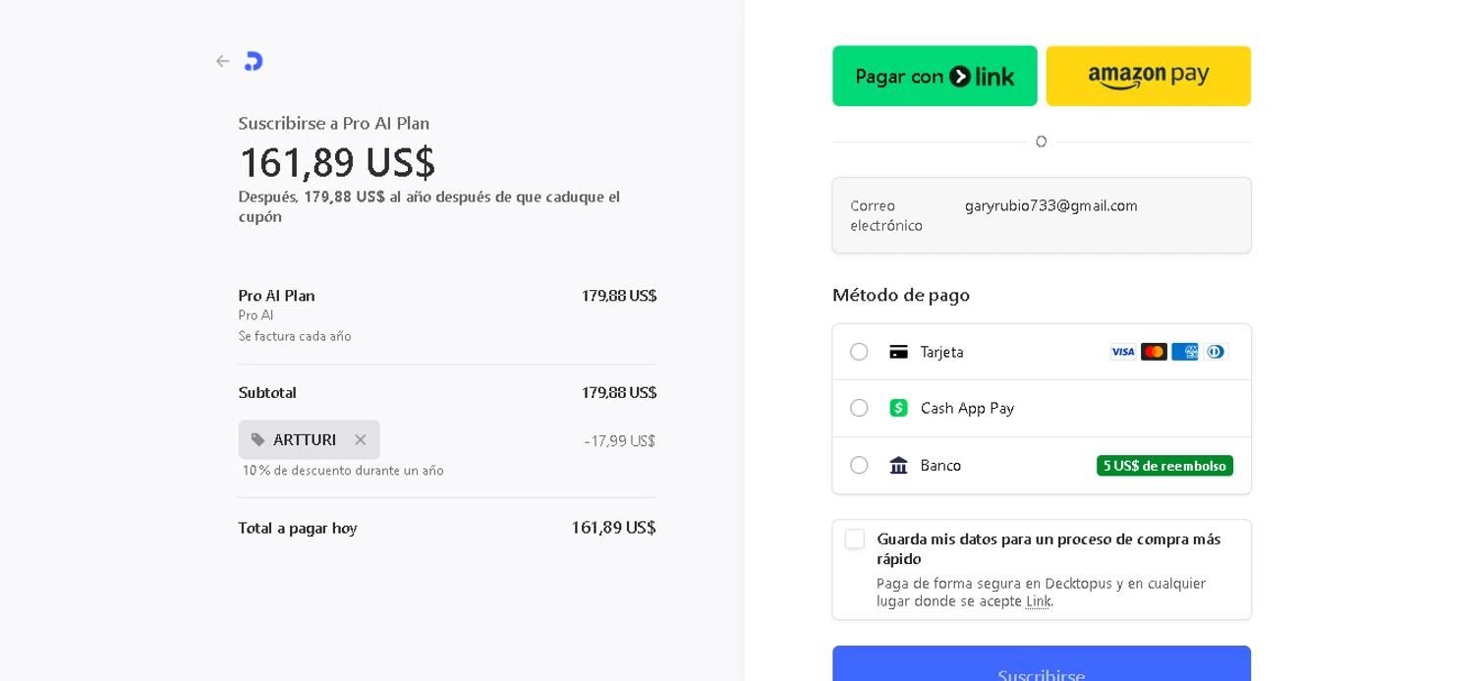Select Tarjeta payment radio button
The width and height of the screenshot is (1474, 681).
(859, 352)
